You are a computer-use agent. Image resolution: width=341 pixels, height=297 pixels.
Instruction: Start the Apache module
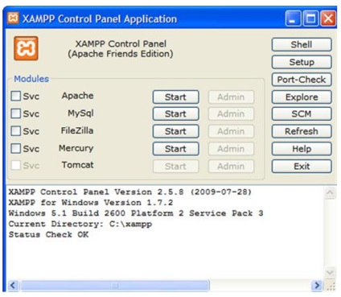(x=175, y=97)
